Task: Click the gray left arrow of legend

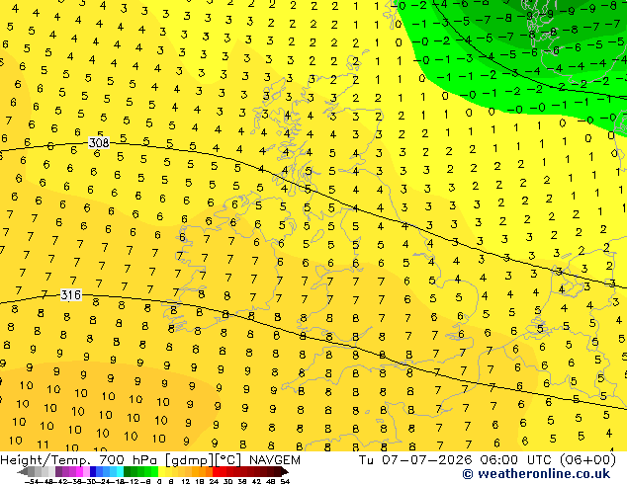Action: (23, 472)
